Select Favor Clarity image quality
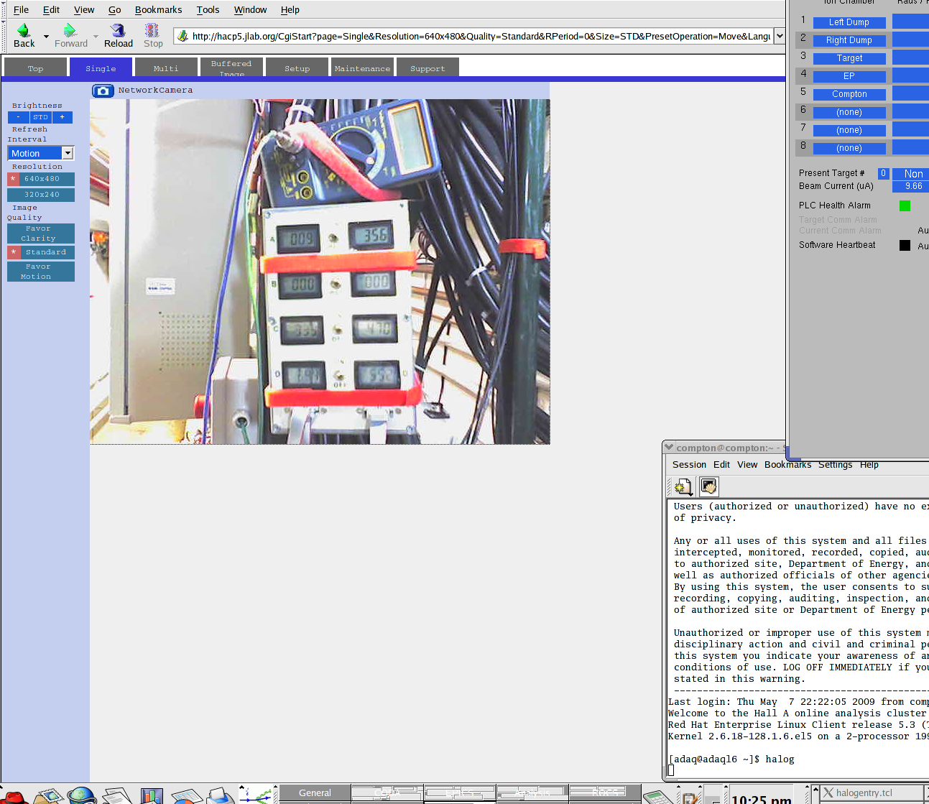929x804 pixels. (41, 234)
